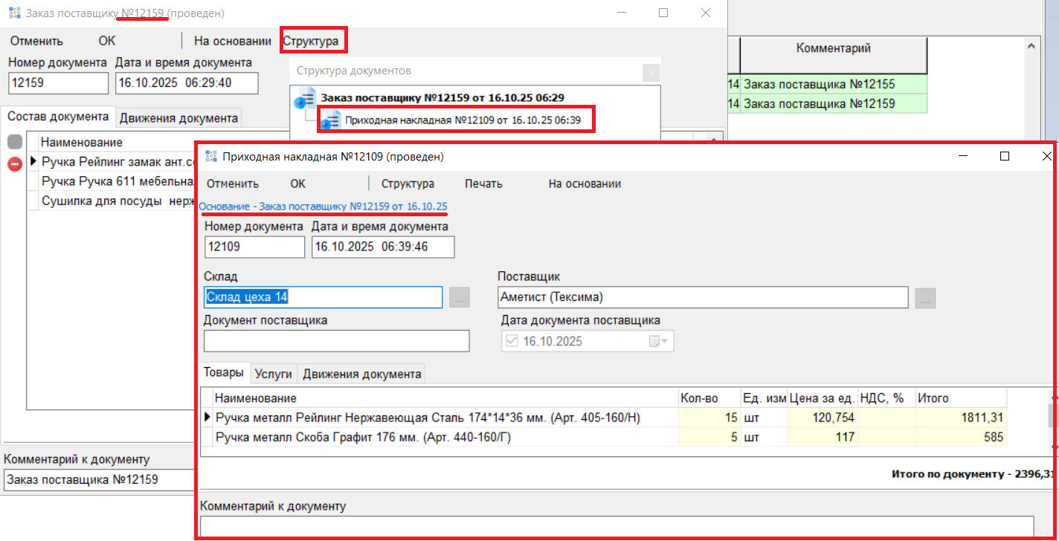Open the Печать menu item
The width and height of the screenshot is (1059, 541).
pyautogui.click(x=483, y=184)
